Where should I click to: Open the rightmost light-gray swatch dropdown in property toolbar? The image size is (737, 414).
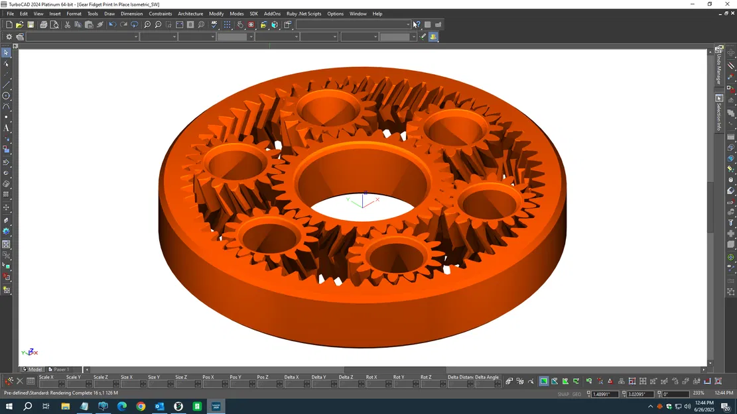coord(397,36)
